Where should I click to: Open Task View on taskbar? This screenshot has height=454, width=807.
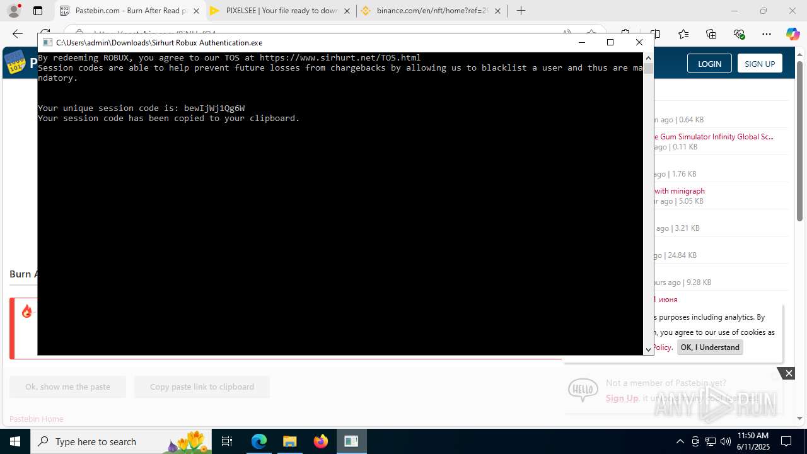tap(227, 441)
